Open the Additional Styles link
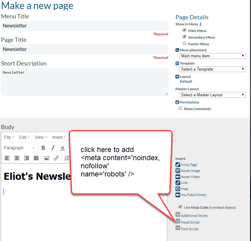251x241 pixels. (x=194, y=216)
